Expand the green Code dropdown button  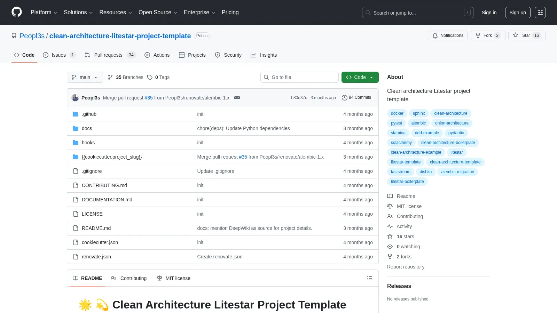(x=360, y=77)
